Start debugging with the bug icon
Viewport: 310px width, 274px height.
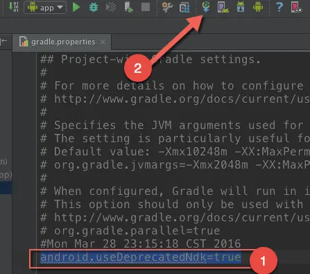94,7
